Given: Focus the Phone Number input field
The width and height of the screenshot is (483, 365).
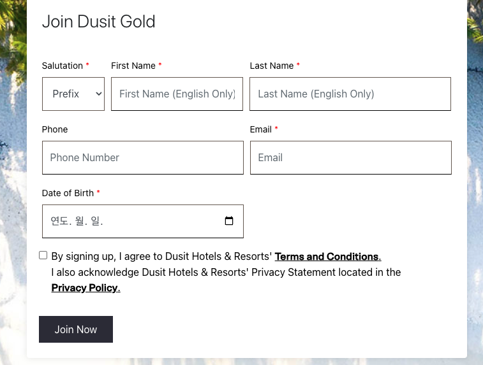Looking at the screenshot, I should [x=143, y=157].
